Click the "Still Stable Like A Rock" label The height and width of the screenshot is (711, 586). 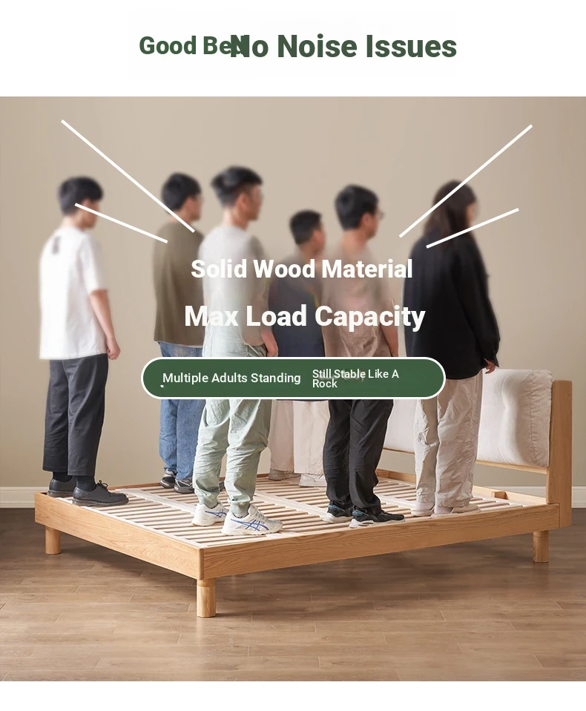(355, 379)
